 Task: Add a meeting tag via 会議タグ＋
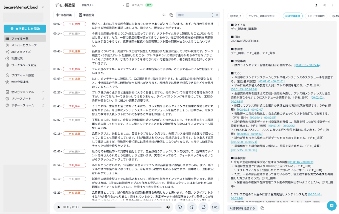tap(88, 5)
